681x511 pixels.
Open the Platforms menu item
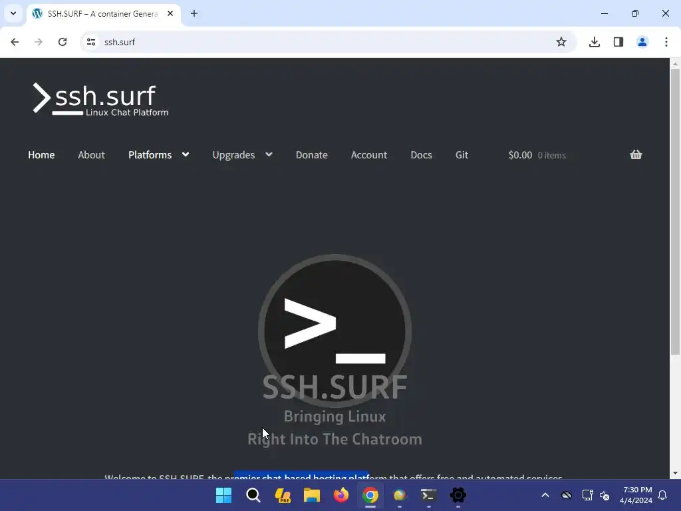click(x=150, y=154)
